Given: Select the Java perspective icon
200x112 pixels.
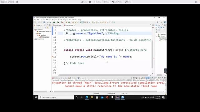Looking at the screenshot, I should click(165, 22).
